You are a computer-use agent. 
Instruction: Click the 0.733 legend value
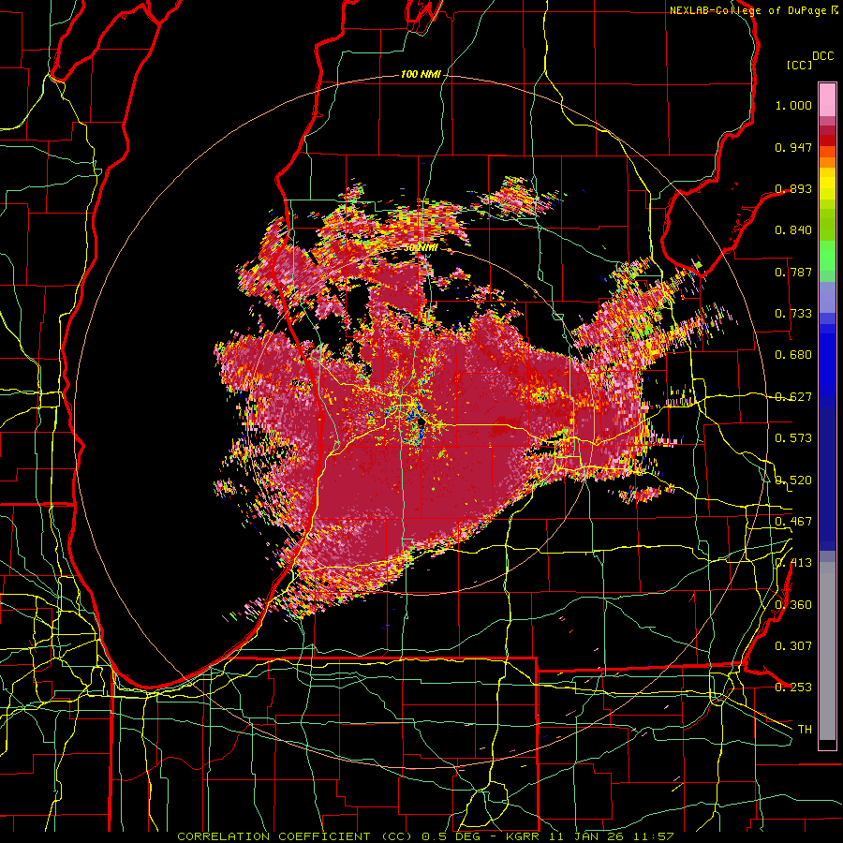[793, 314]
